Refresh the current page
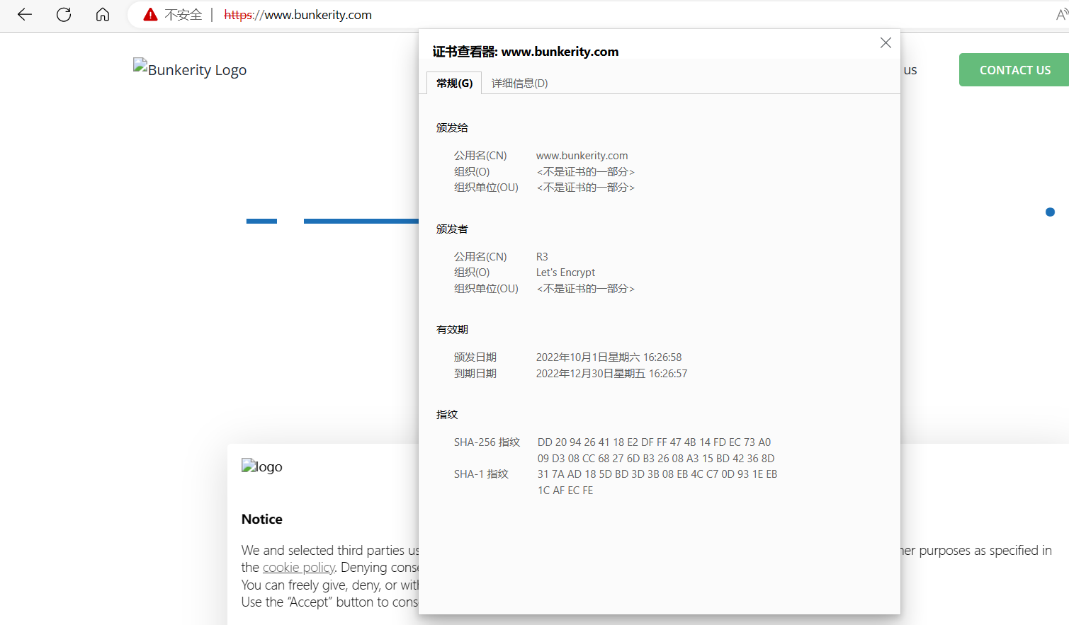Screen dimensions: 1069x625 (x=63, y=14)
